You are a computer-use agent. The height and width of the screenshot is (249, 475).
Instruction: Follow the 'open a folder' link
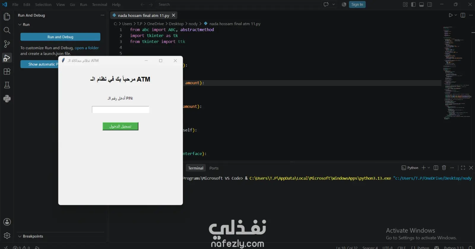click(87, 48)
